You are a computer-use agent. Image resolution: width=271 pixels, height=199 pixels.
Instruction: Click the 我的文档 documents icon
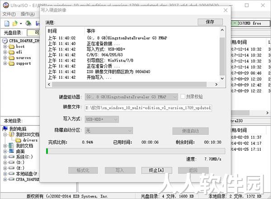pyautogui.click(x=11, y=145)
